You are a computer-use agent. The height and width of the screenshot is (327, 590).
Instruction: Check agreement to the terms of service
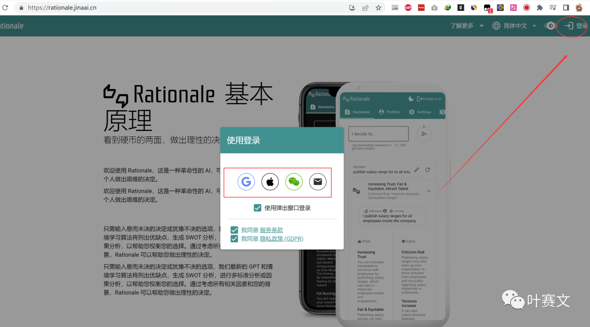pyautogui.click(x=234, y=230)
